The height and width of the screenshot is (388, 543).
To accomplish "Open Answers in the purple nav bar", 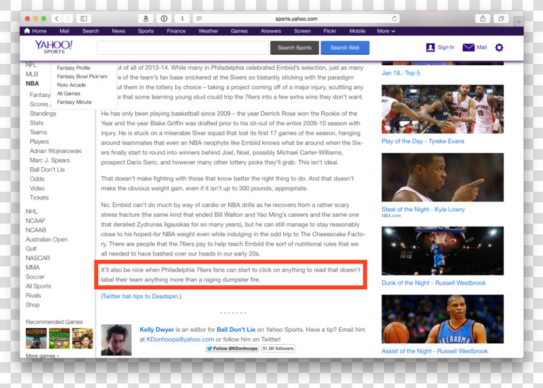I will click(x=271, y=31).
